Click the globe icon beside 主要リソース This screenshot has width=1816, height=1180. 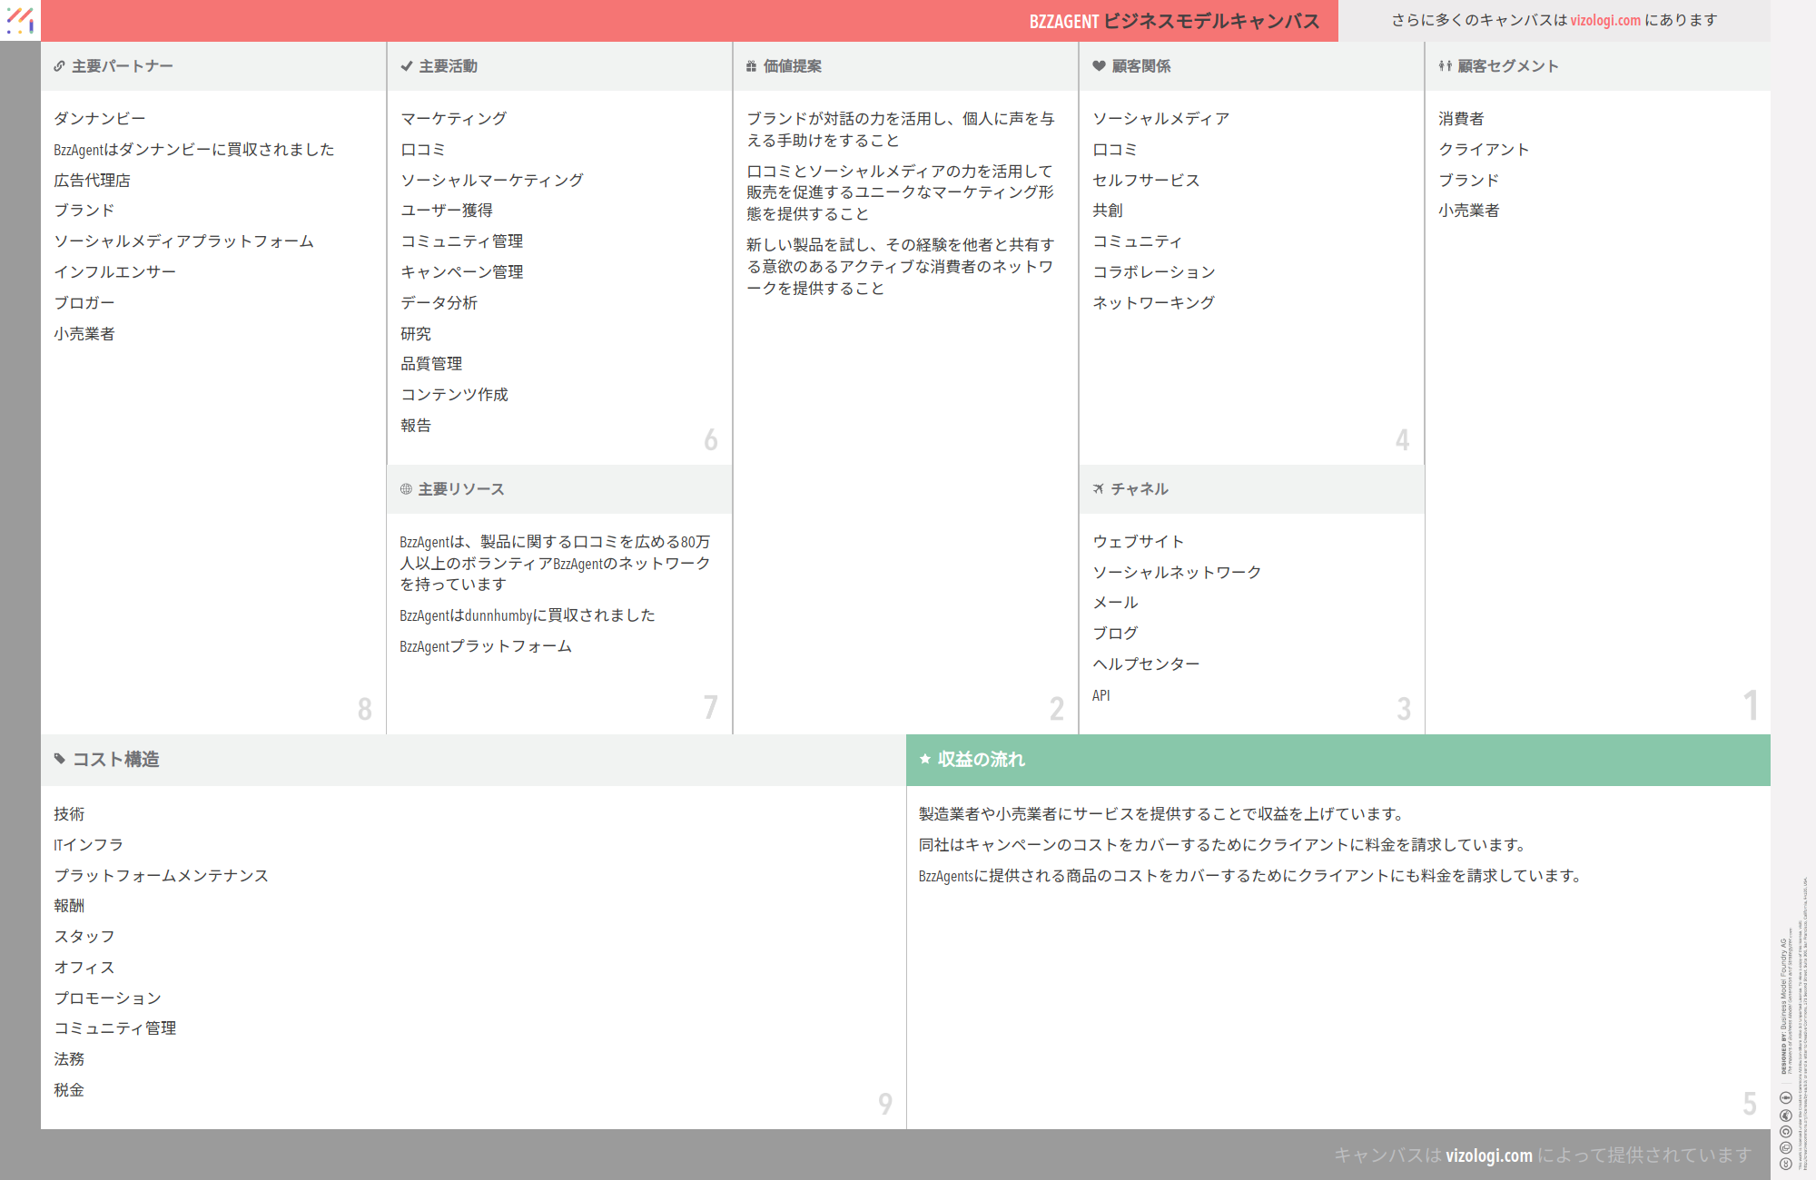[x=406, y=489]
